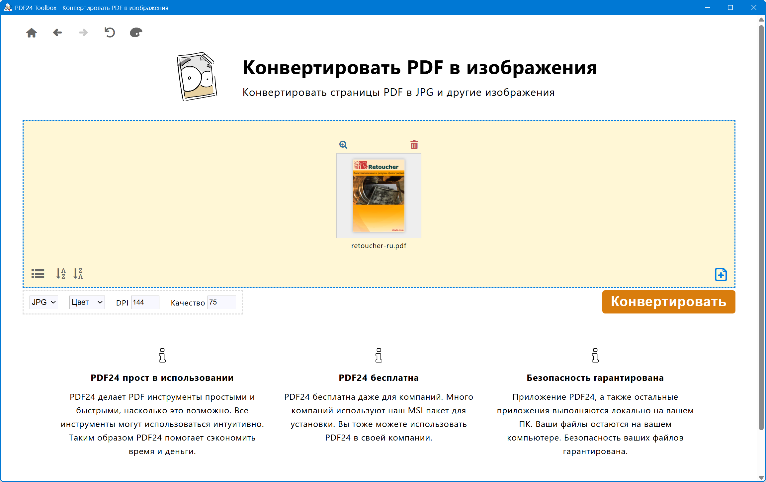This screenshot has width=766, height=482.
Task: Click the back arrow navigation icon
Action: [x=57, y=33]
